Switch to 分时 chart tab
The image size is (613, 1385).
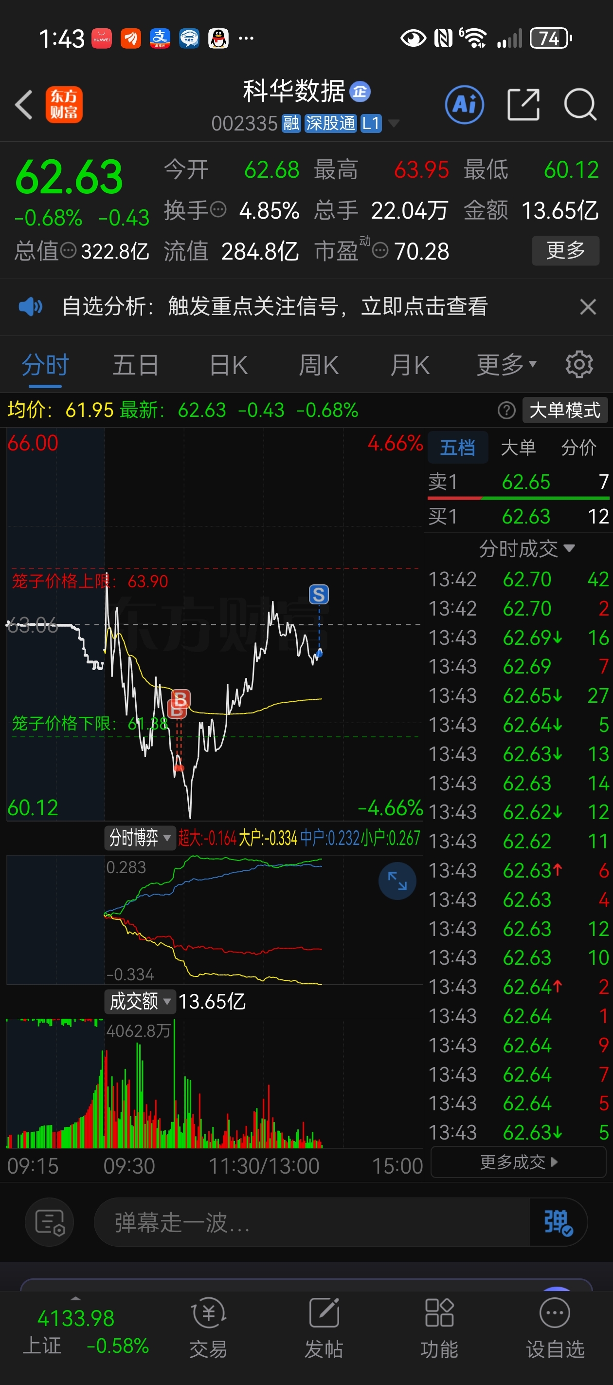45,365
